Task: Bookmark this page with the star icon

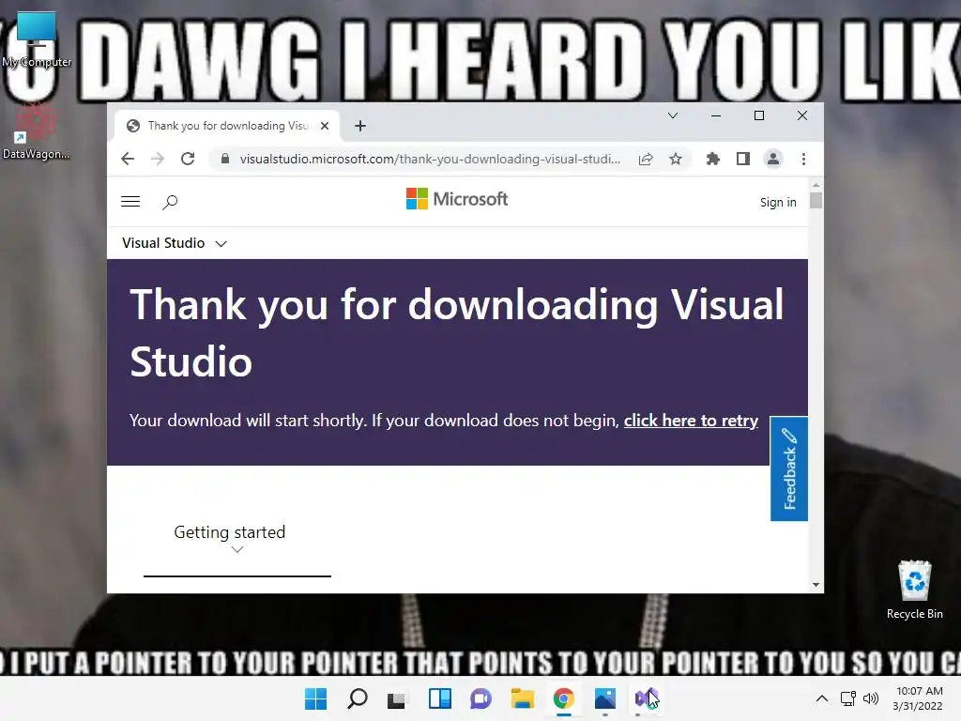Action: (x=676, y=159)
